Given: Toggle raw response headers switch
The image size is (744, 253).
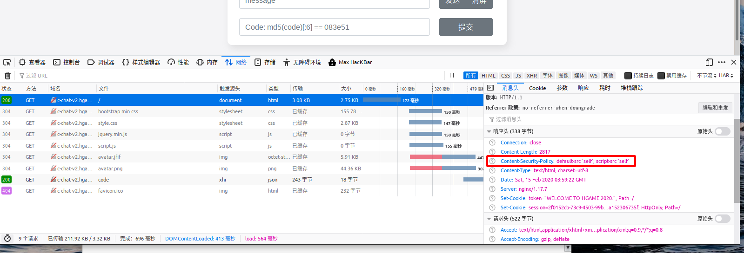Looking at the screenshot, I should click(722, 131).
